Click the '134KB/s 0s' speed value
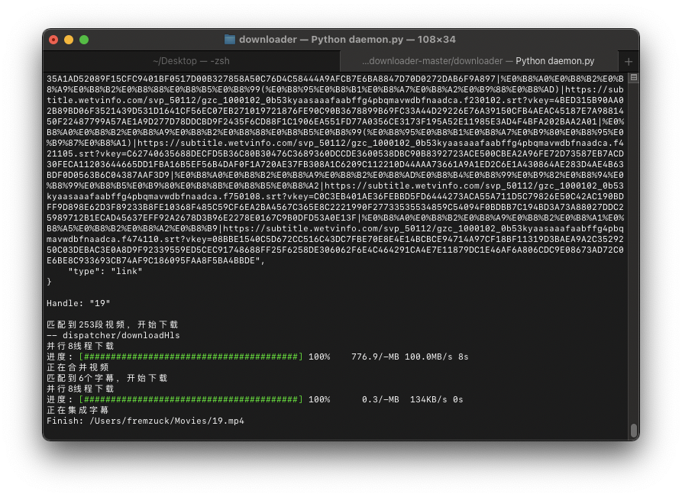 436,399
